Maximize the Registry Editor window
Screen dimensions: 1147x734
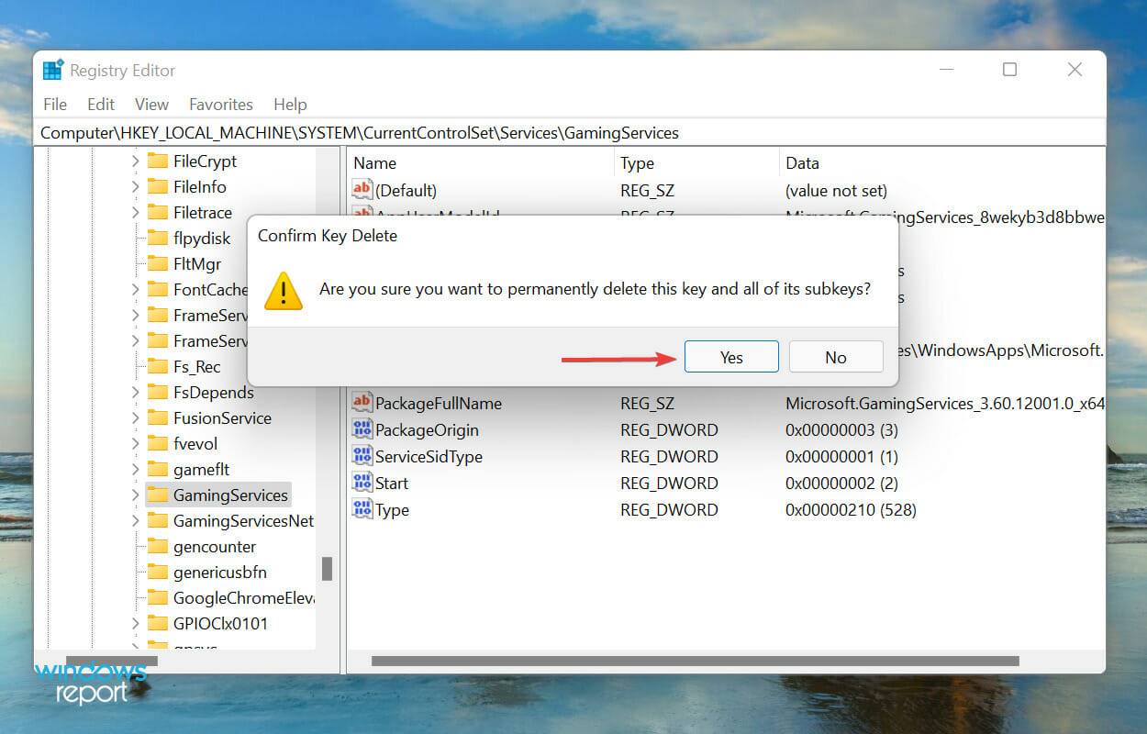[1009, 70]
